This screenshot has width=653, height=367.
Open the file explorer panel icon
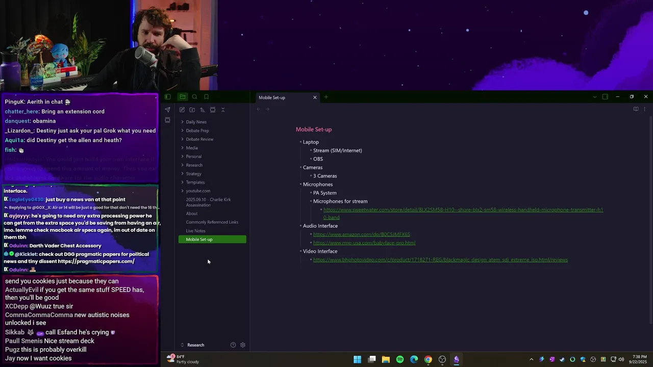coord(182,97)
